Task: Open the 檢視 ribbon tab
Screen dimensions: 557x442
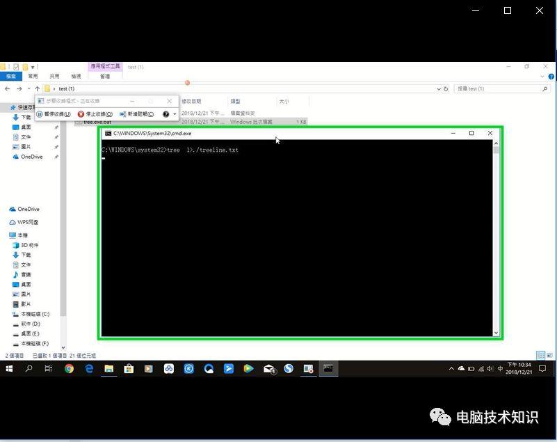Action: 76,76
